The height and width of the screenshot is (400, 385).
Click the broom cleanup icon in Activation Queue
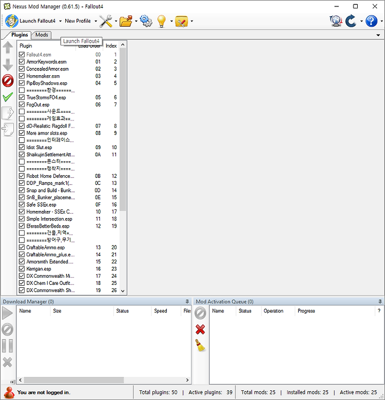point(201,345)
